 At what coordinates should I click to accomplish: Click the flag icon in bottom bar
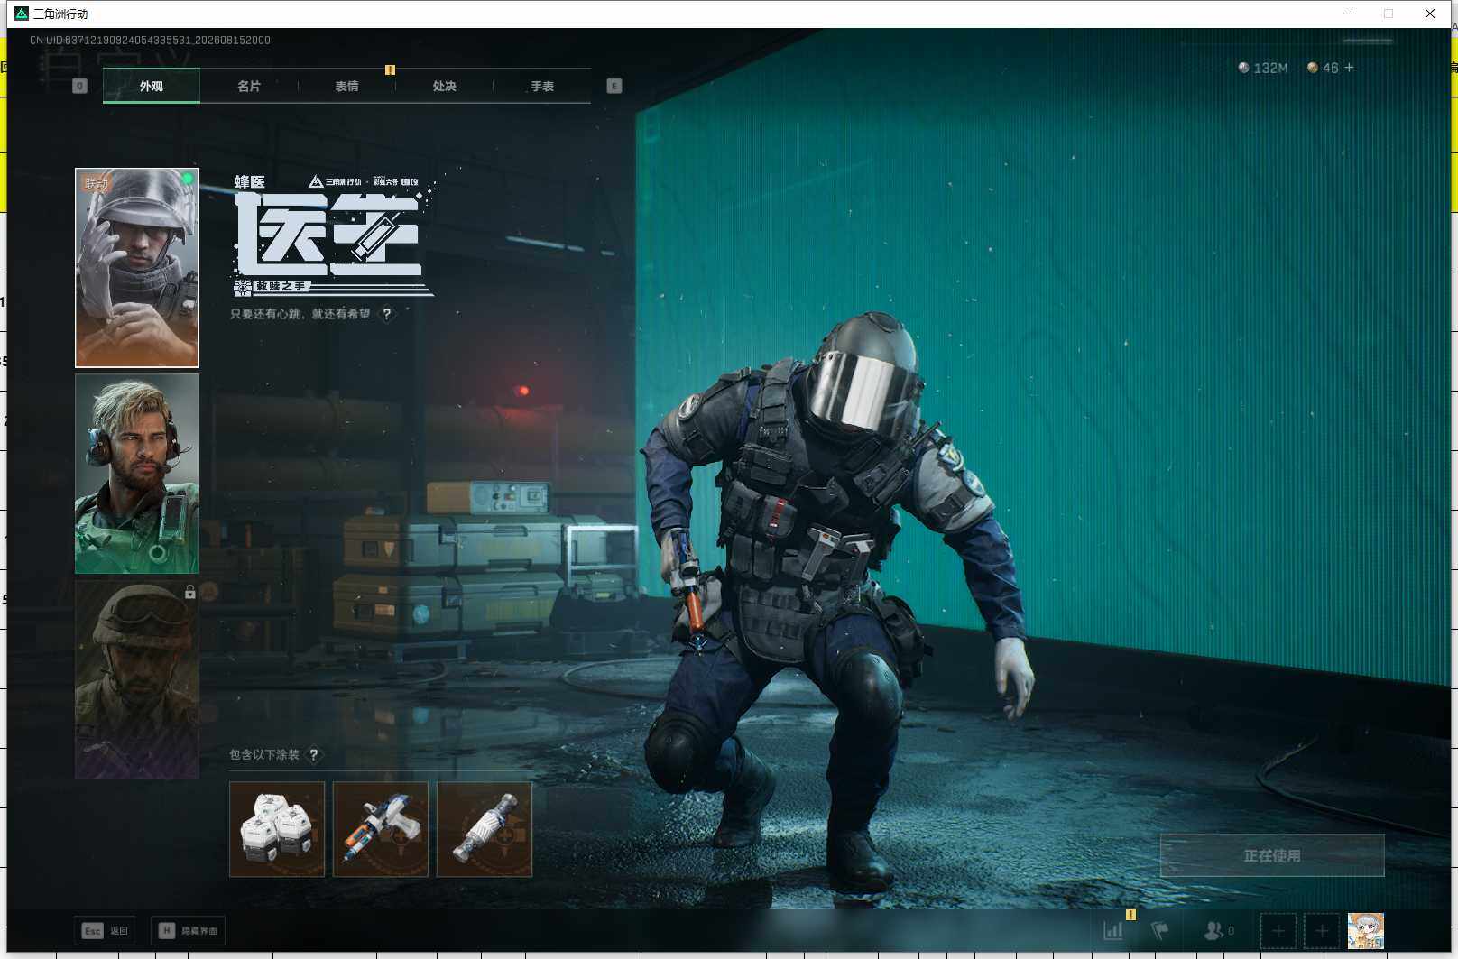1160,930
